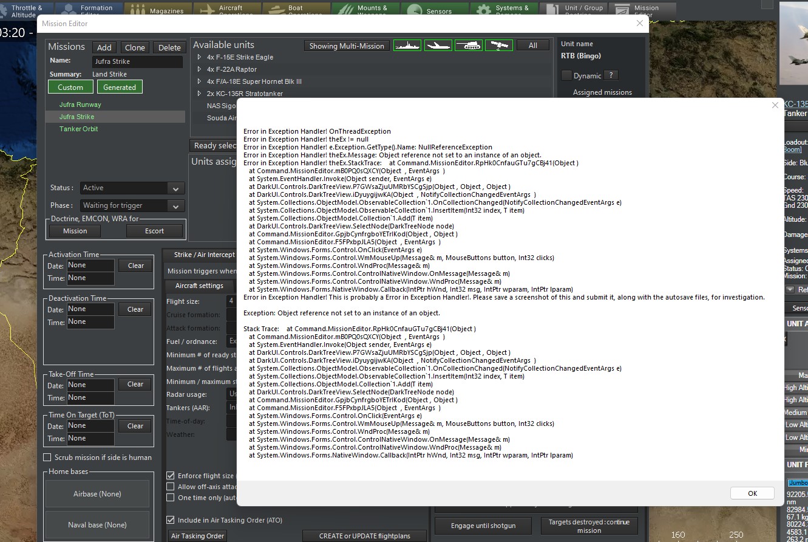The image size is (808, 542).
Task: Select Airbase (None) home base
Action: (98, 494)
